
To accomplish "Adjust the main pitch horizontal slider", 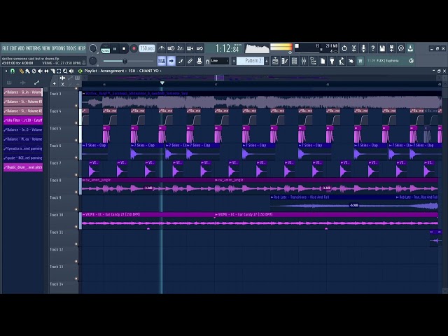I will pyautogui.click(x=128, y=61).
